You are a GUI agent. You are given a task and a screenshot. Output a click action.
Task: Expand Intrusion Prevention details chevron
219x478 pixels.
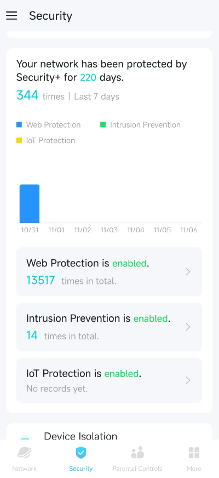coord(188,327)
